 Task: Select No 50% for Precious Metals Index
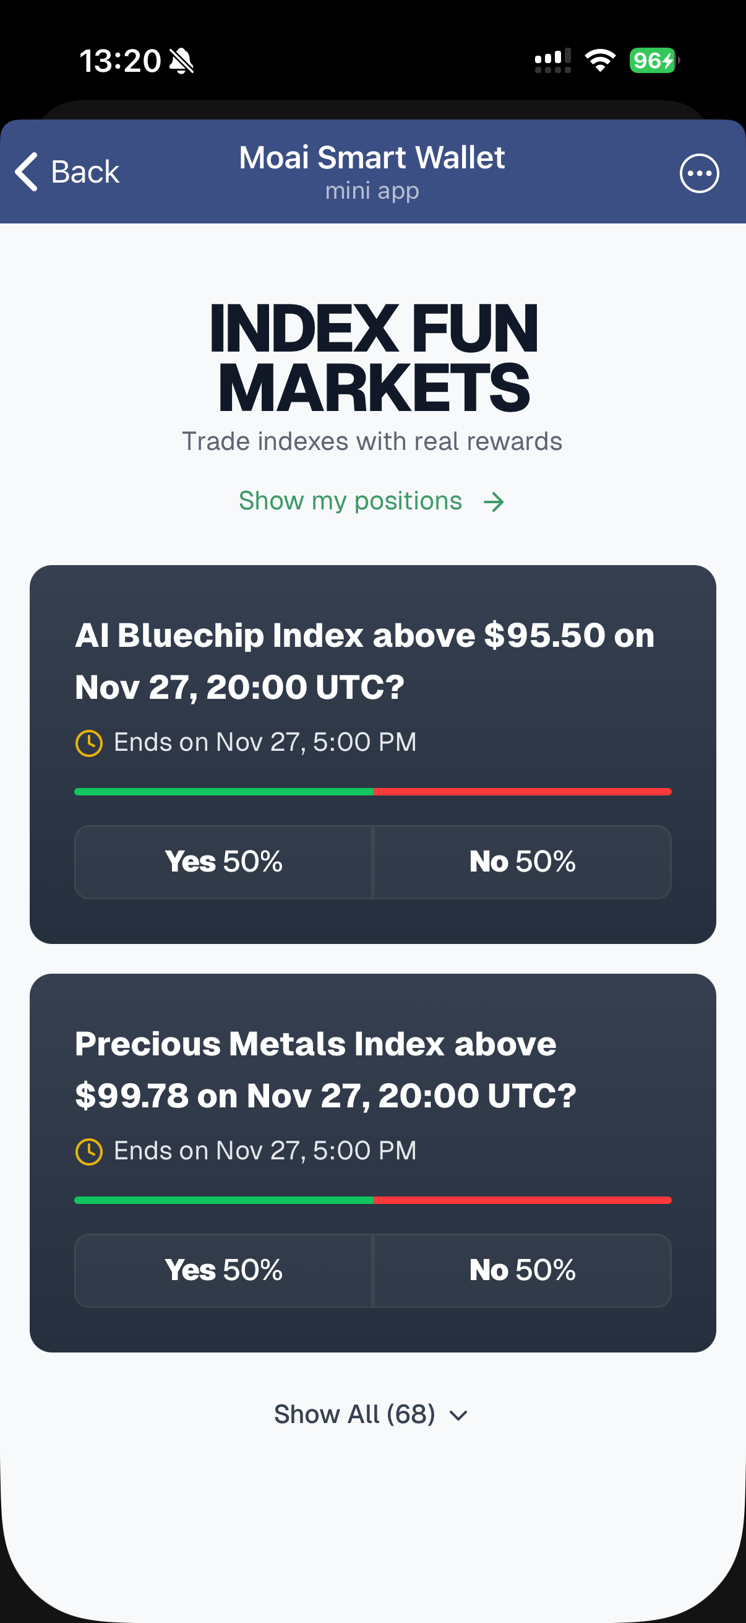[x=522, y=1270]
